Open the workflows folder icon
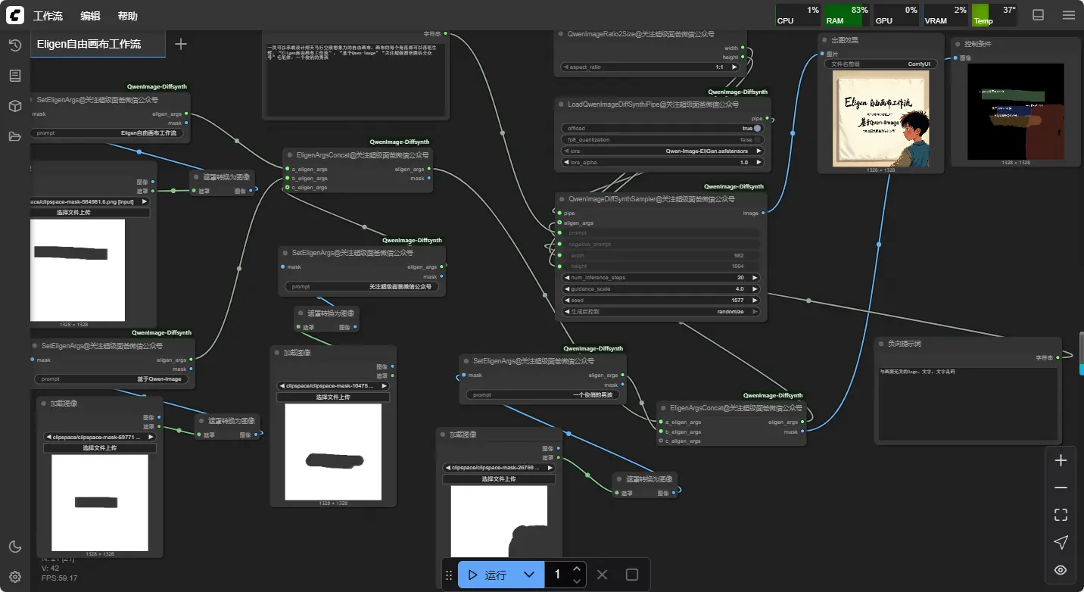1084x592 pixels. 14,136
